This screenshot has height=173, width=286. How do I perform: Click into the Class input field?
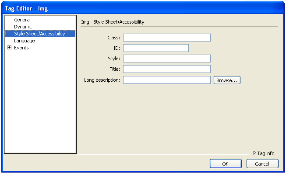pyautogui.click(x=167, y=38)
